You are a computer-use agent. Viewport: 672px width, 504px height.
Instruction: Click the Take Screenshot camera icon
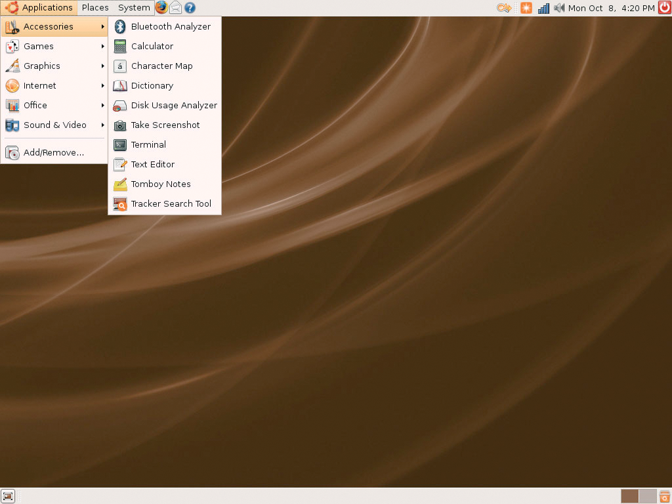coord(120,125)
